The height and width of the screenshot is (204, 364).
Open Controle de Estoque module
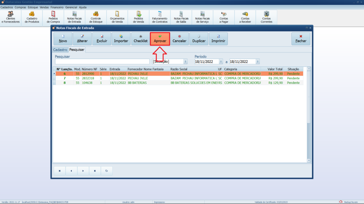click(96, 17)
